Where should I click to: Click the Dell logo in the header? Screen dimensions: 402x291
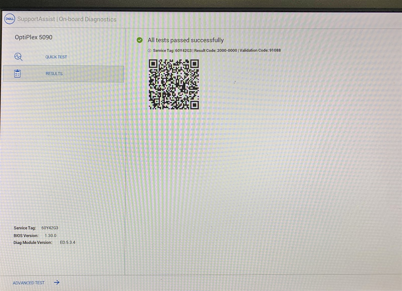10,19
